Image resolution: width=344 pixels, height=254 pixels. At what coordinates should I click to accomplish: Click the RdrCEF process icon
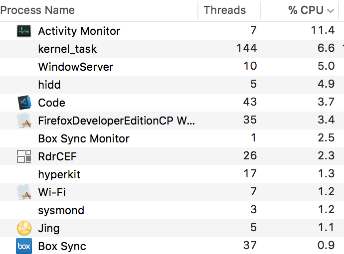24,156
